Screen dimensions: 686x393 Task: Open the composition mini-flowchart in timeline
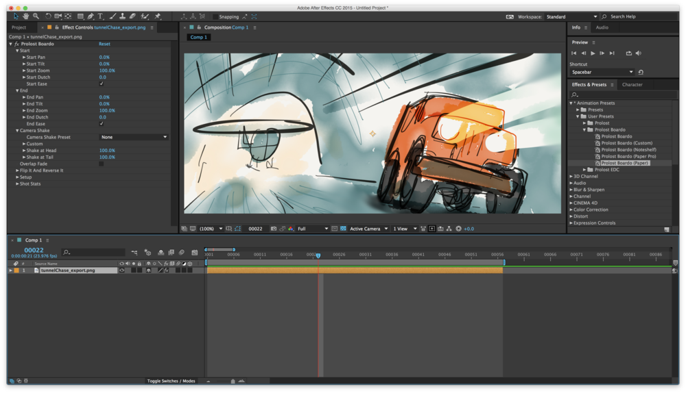[x=134, y=252]
